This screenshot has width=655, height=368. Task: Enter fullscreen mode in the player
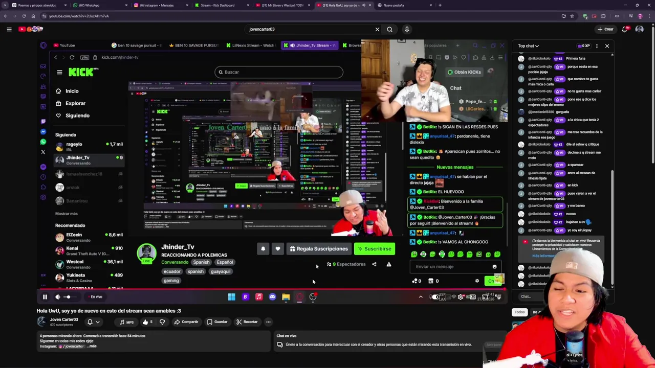tap(498, 296)
